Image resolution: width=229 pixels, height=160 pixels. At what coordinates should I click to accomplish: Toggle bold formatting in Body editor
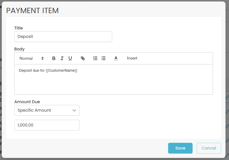[x=54, y=58]
